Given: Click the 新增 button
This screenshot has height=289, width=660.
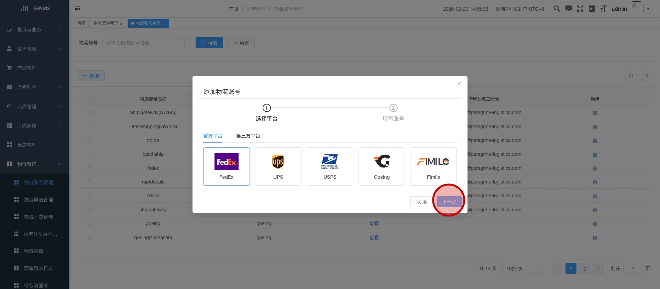Looking at the screenshot, I should point(91,76).
